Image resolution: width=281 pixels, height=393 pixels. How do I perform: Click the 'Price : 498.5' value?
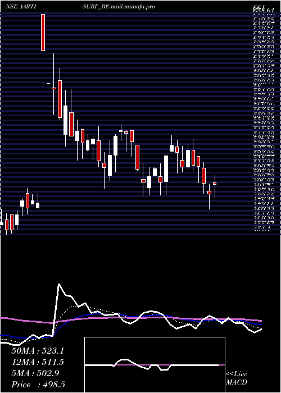(x=38, y=385)
